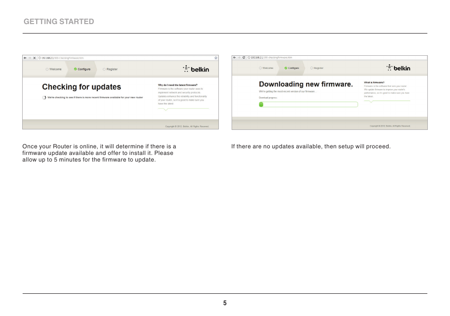Click the firmware download progress bar
This screenshot has height=316, width=450.
click(x=308, y=104)
